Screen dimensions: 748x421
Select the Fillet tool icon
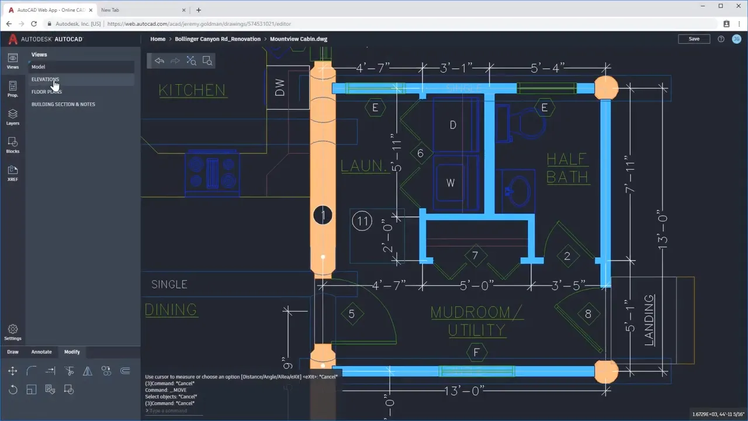pos(32,371)
